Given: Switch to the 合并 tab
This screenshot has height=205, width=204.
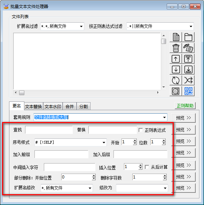Looking at the screenshot, I should (70, 106).
